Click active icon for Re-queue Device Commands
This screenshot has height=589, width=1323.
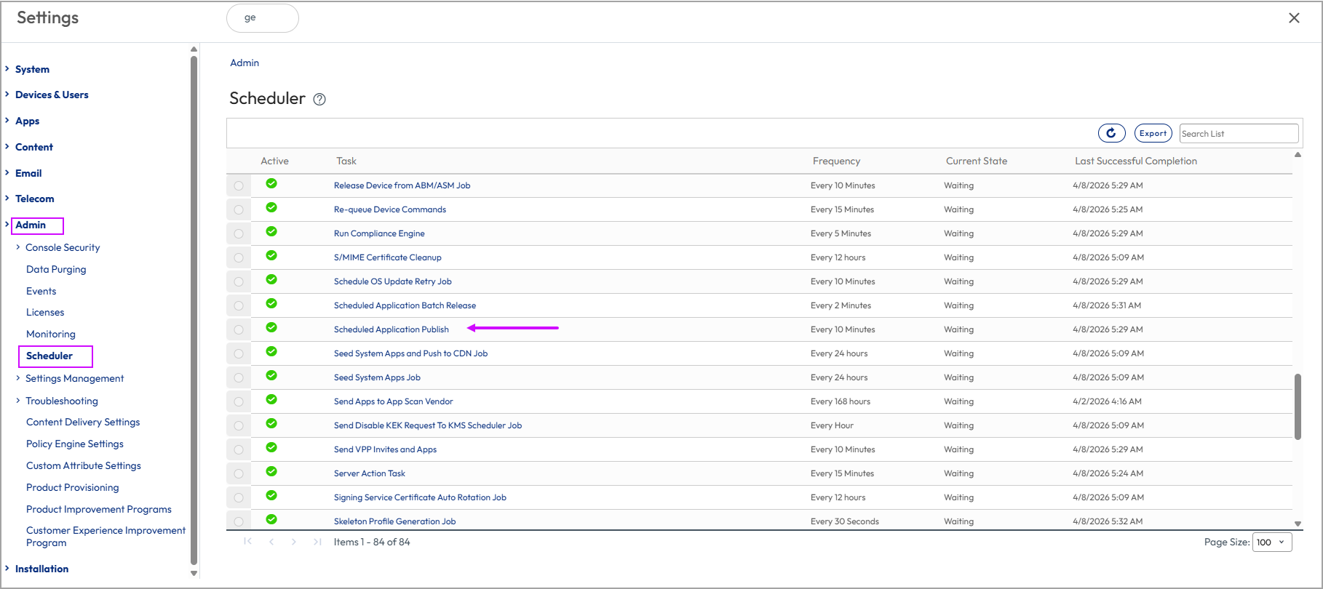pos(271,207)
